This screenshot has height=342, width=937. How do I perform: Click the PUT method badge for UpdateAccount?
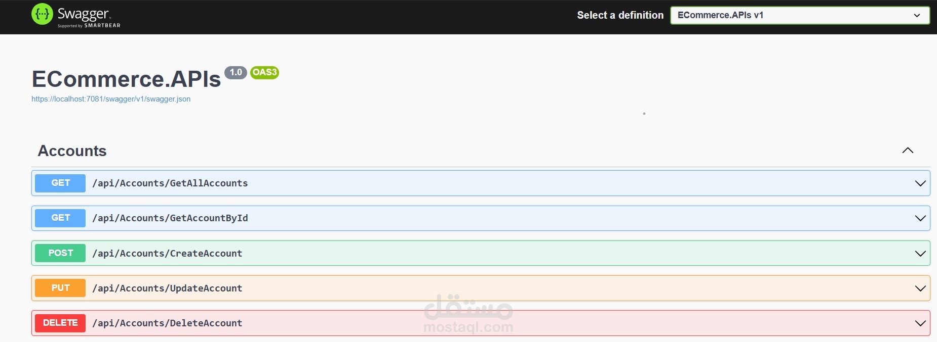(x=60, y=288)
